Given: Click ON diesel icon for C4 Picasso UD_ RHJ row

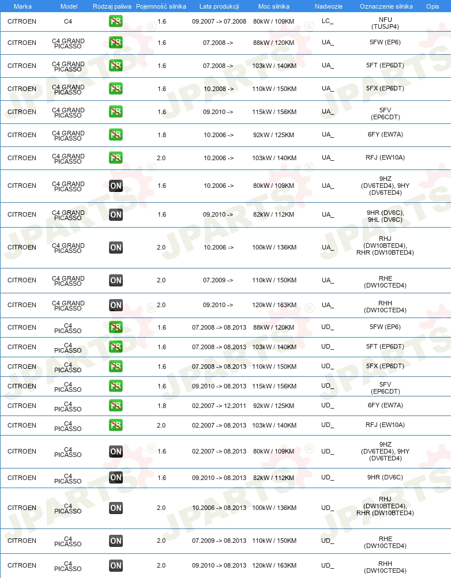Looking at the screenshot, I should [116, 508].
